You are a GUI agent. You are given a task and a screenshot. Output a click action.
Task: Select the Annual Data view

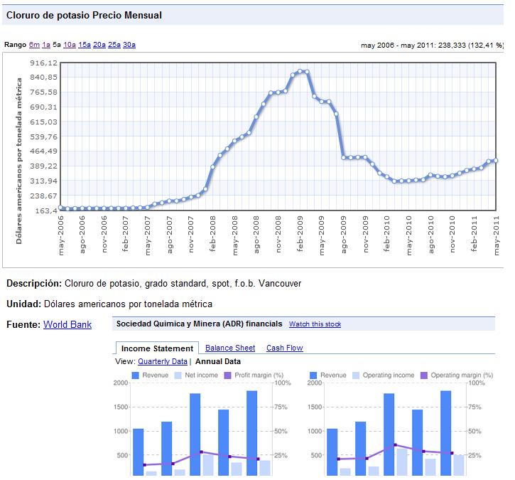[218, 361]
